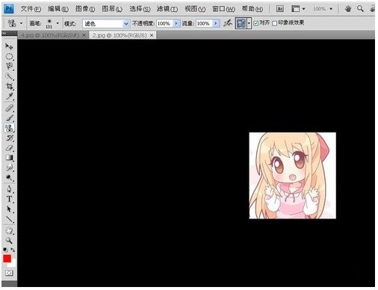The height and width of the screenshot is (290, 378).
Task: Select the Line shape tool
Action: [x=9, y=219]
